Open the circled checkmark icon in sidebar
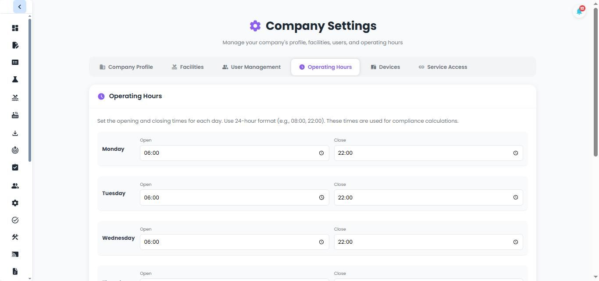 [x=15, y=220]
